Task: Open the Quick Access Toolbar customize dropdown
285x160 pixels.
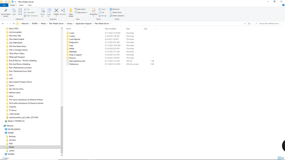Action: pos(15,2)
